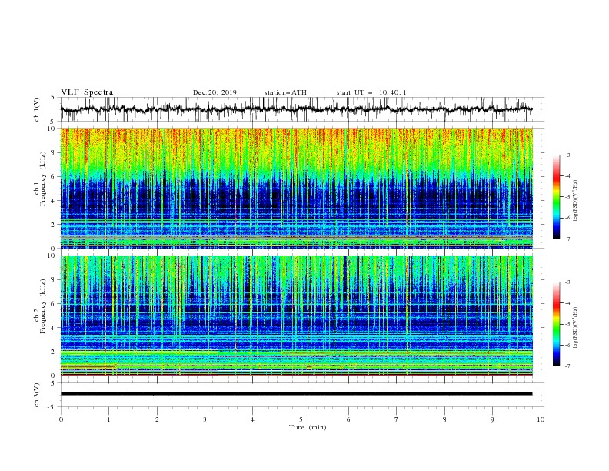Screen dimensions: 609x471
Task: Click time axis tick label "1"
Action: click(x=108, y=419)
